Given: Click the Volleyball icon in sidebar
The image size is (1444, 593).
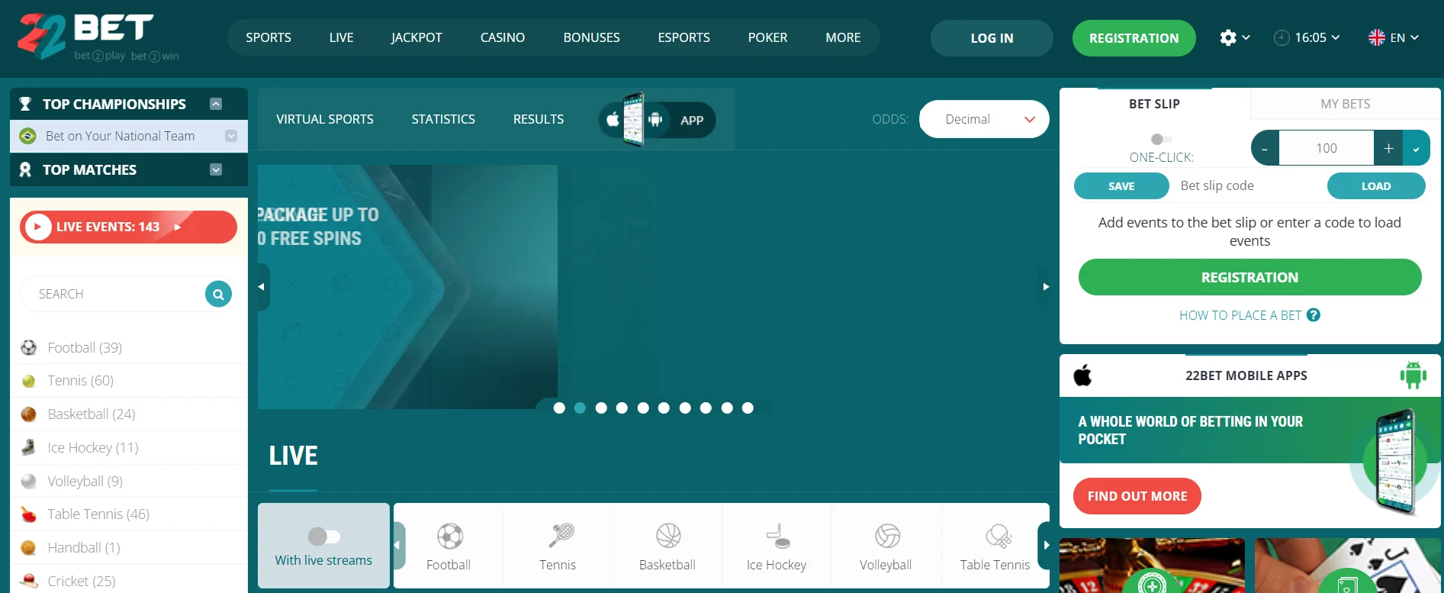Looking at the screenshot, I should point(29,481).
